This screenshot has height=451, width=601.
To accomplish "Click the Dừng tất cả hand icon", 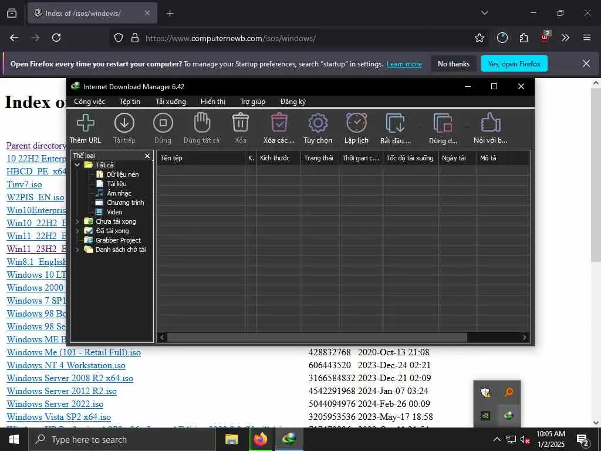I will [x=202, y=123].
